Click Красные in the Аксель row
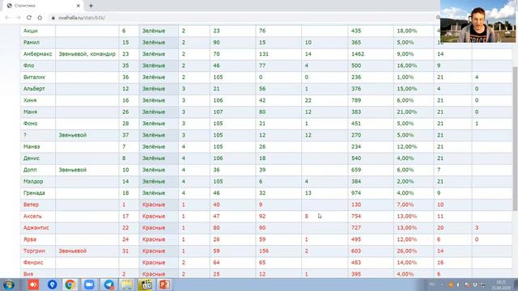Image resolution: width=518 pixels, height=291 pixels. (154, 216)
